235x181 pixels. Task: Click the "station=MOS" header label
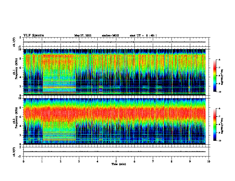(110, 35)
